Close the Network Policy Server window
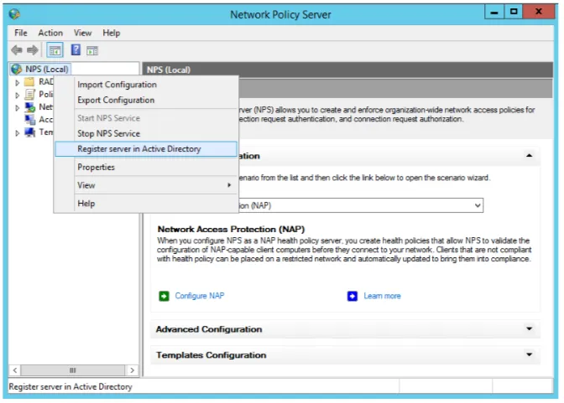Screen dimensions: 564x403 [x=539, y=12]
